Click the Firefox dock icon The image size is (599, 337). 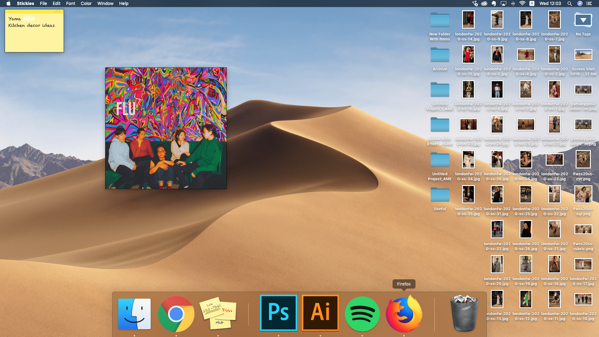[404, 314]
